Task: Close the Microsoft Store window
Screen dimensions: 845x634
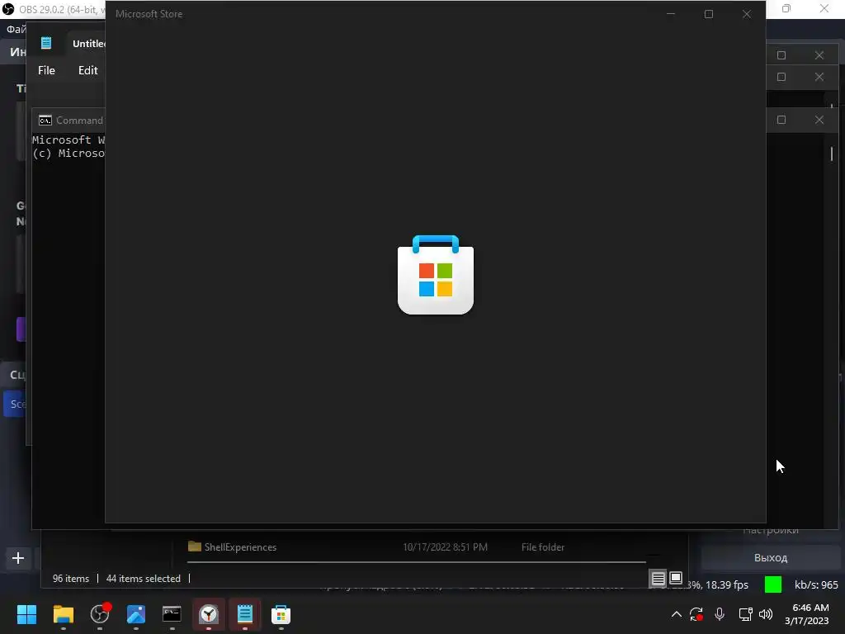Action: tap(746, 14)
